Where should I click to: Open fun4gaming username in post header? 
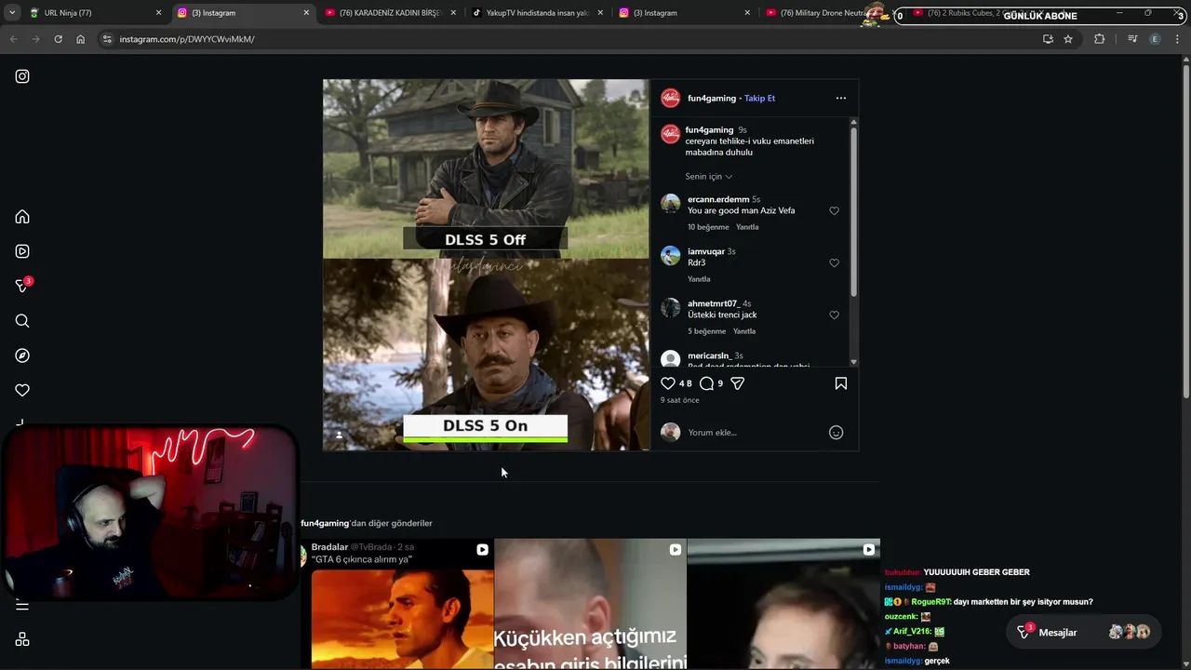[712, 99]
